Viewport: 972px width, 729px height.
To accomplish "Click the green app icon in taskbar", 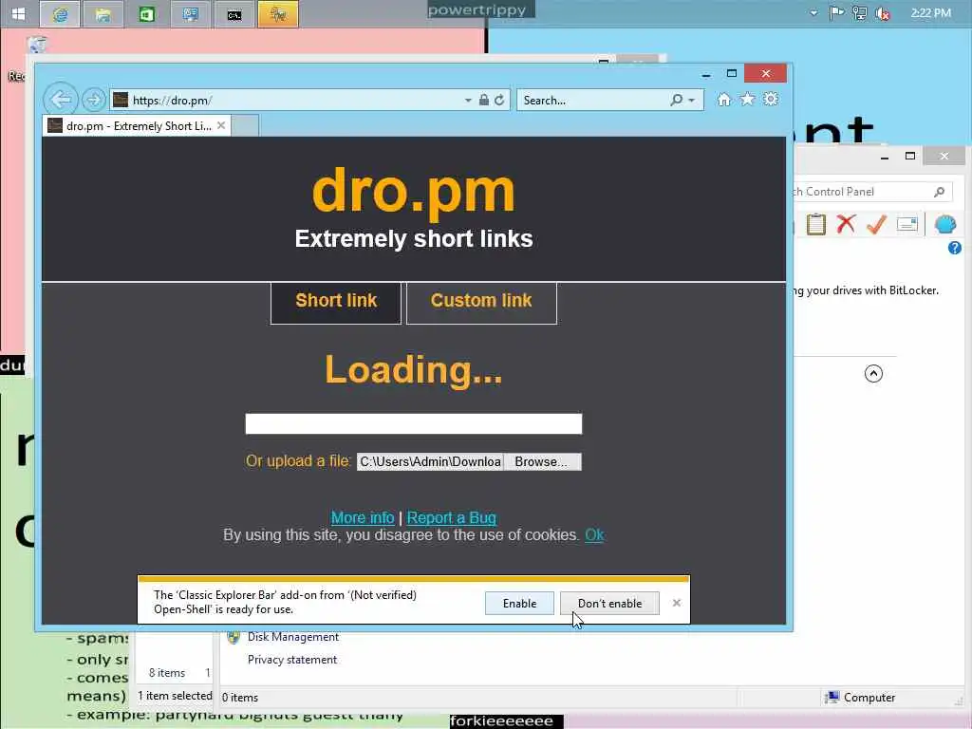I will tap(147, 14).
